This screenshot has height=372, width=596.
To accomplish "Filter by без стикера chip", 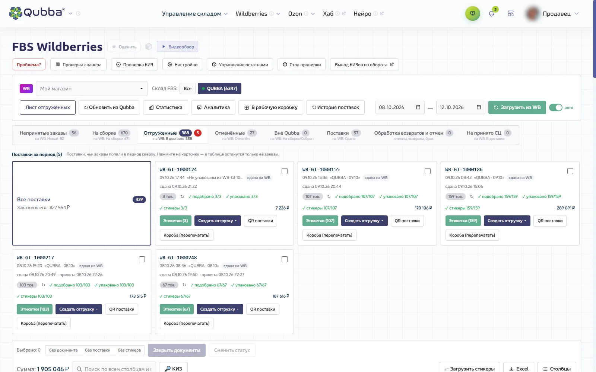I will tap(129, 350).
